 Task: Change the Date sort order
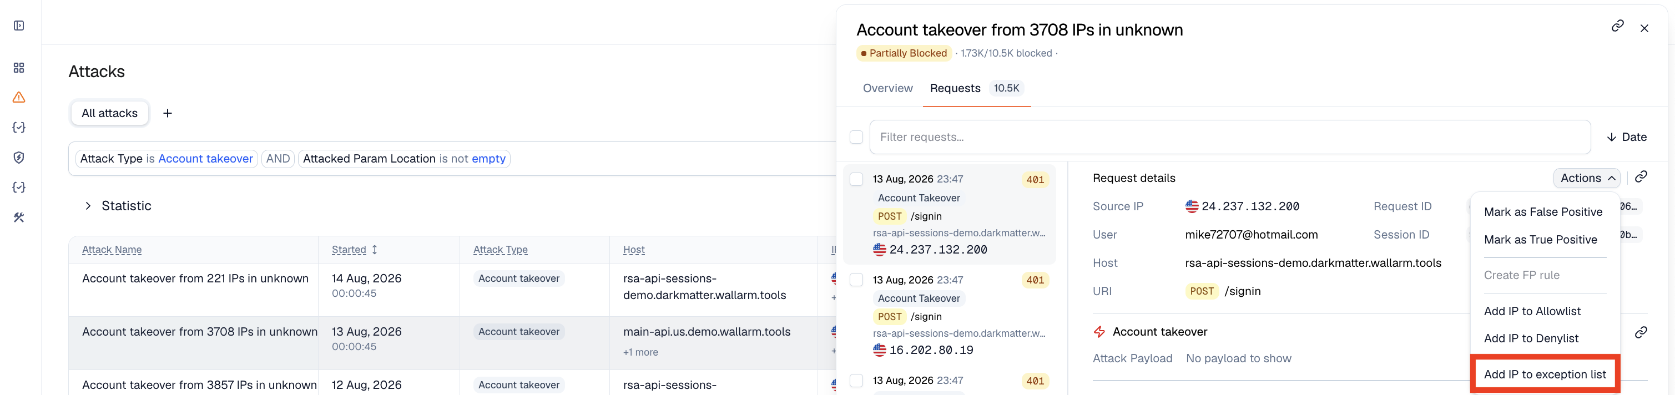pyautogui.click(x=1626, y=137)
